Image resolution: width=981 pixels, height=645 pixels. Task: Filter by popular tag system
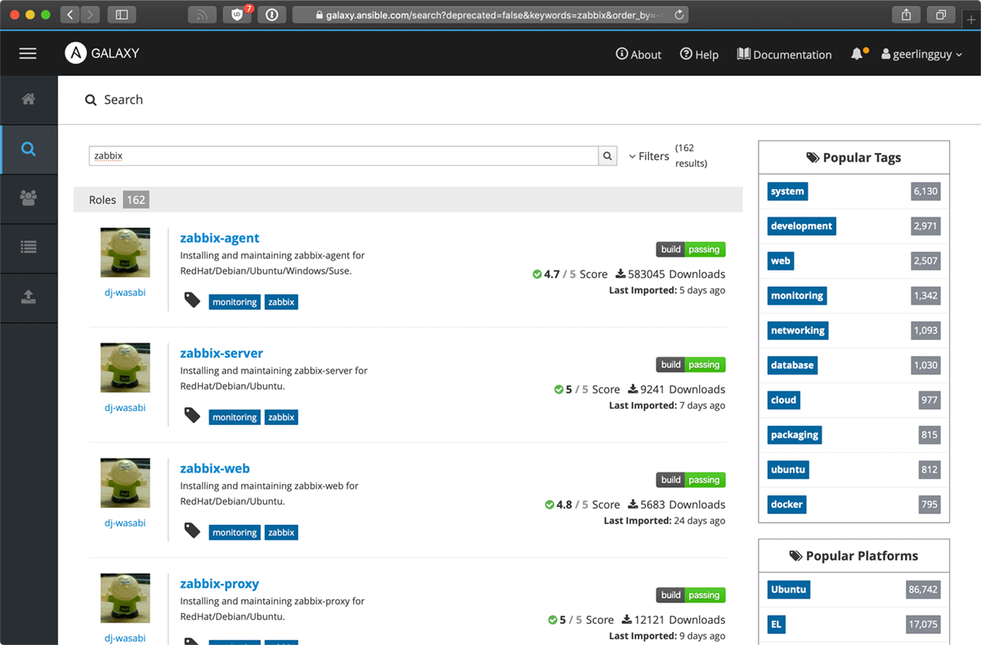787,191
